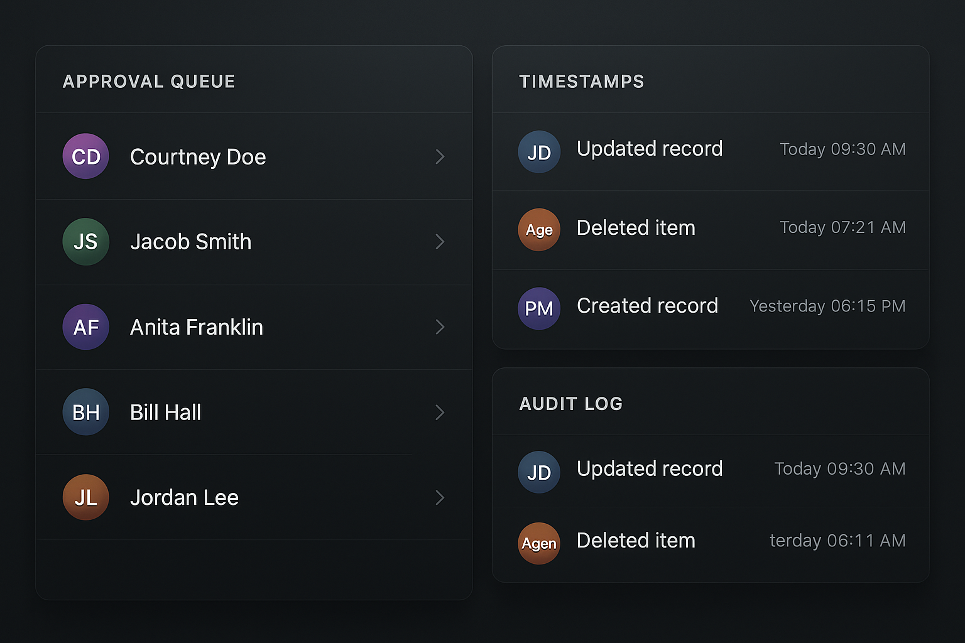Click Today 09:30 AM in Audit Log

[840, 469]
